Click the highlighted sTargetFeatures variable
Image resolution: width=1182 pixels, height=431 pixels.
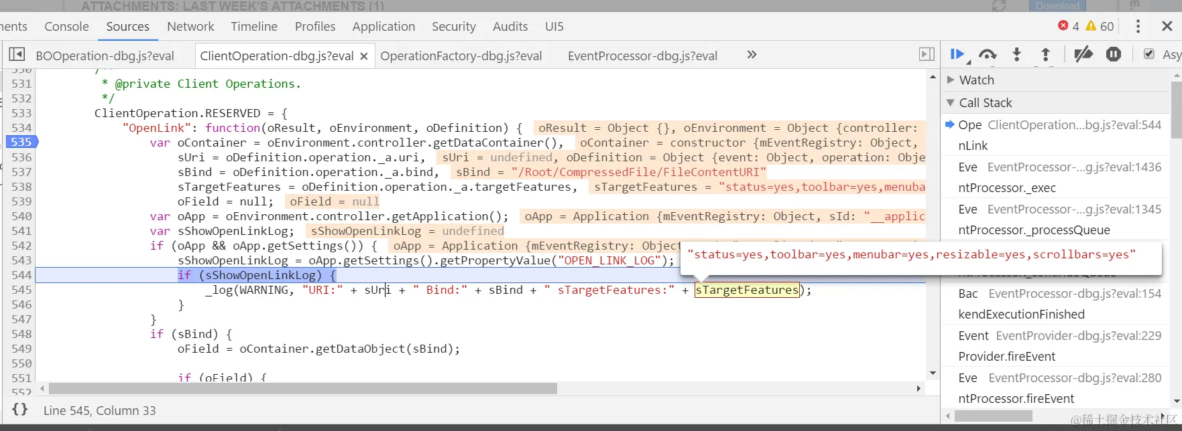[747, 290]
